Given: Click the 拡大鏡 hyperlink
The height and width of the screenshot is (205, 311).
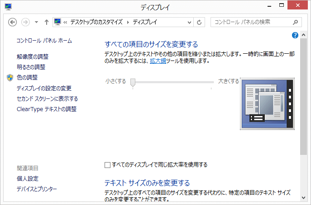Looking at the screenshot, I should (x=158, y=61).
